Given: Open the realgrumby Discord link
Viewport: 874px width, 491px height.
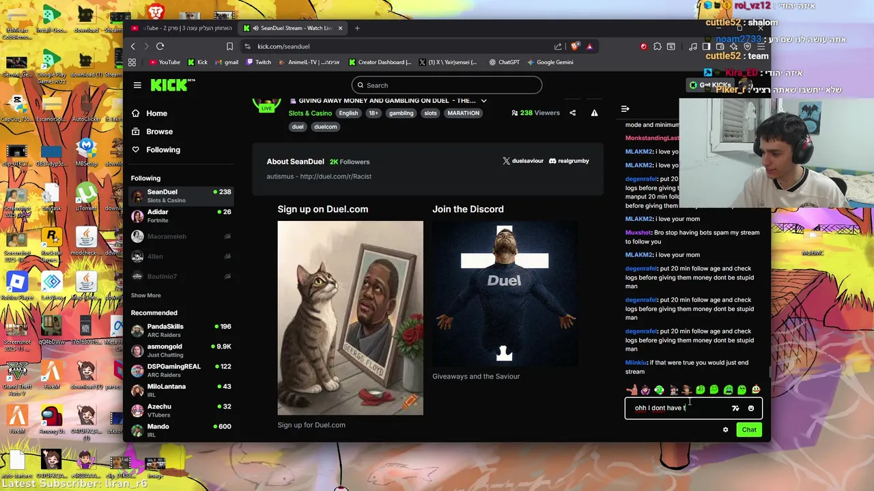Looking at the screenshot, I should click(569, 161).
